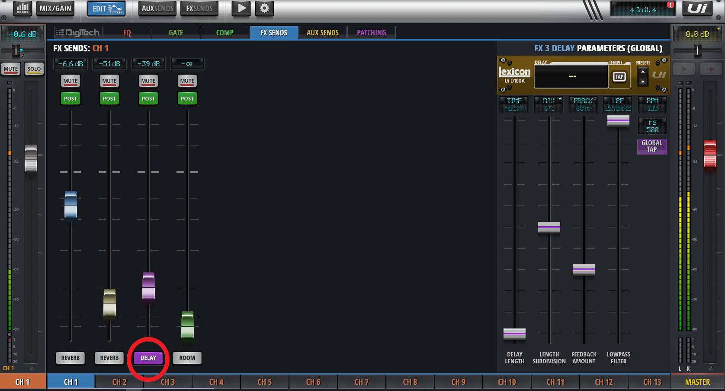The height and width of the screenshot is (391, 725).
Task: Click the EDIT button in top bar
Action: [106, 8]
